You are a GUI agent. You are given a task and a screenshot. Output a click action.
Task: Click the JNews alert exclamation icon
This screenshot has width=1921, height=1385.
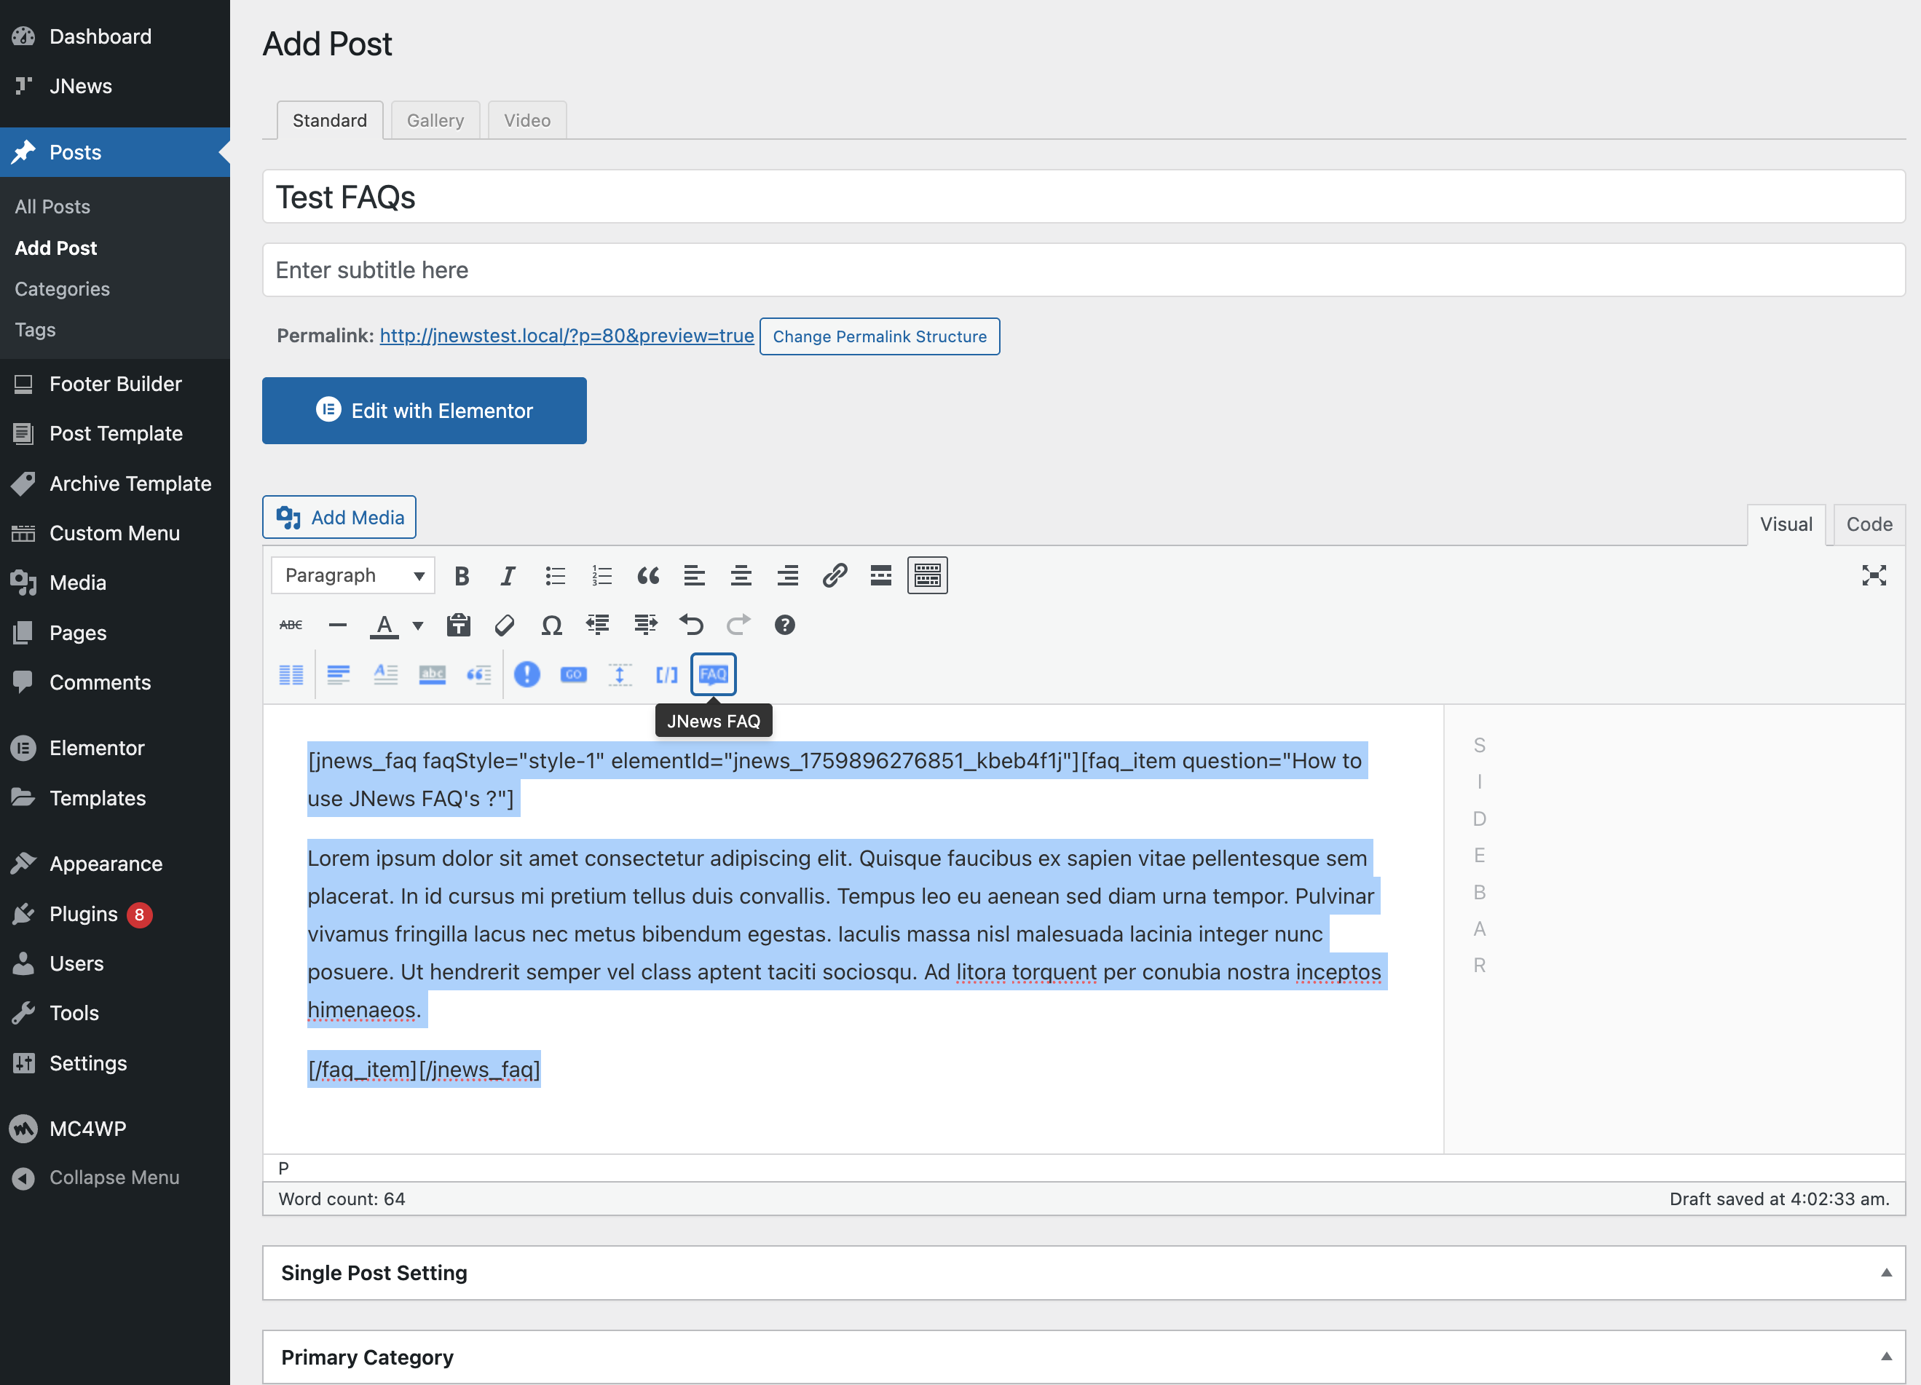pyautogui.click(x=526, y=674)
